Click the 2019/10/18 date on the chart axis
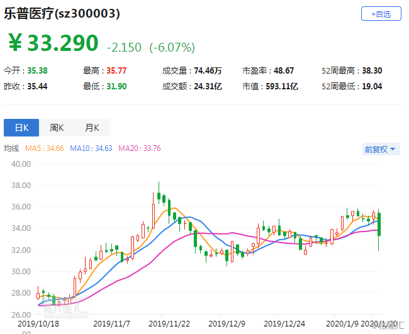Screen dimensions: 409x334 [x=38, y=324]
